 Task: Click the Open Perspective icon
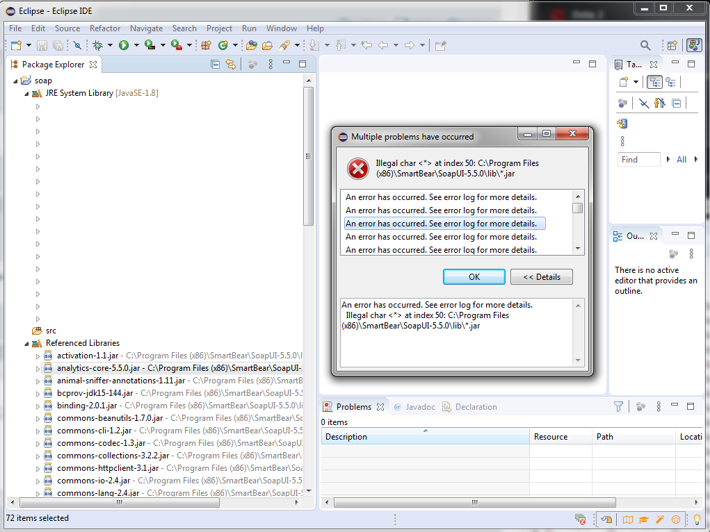[672, 45]
